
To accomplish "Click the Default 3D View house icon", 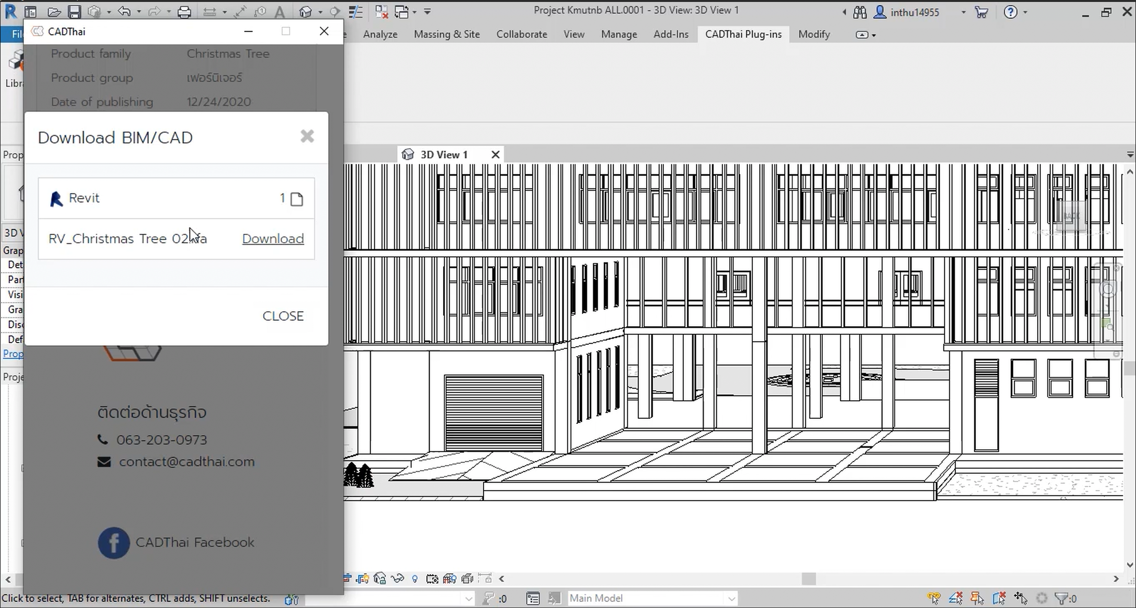I will click(x=305, y=12).
